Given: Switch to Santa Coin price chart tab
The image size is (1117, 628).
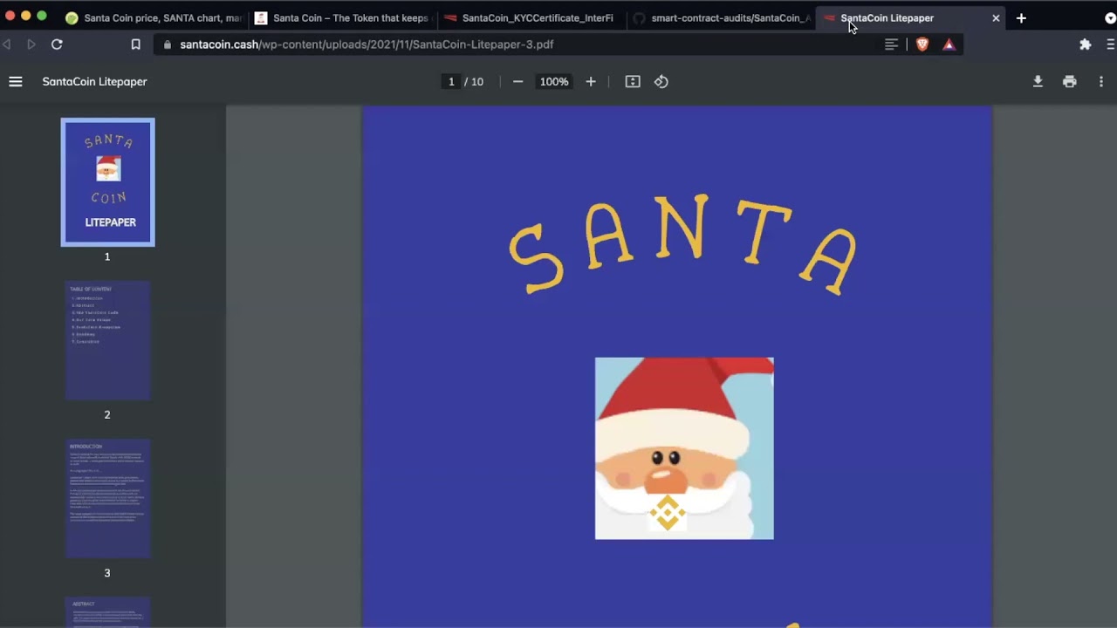Looking at the screenshot, I should pos(154,17).
